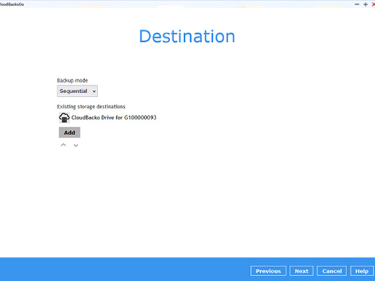Select CloudBacko Drive for G100000093 destination
The width and height of the screenshot is (375, 281).
(114, 117)
